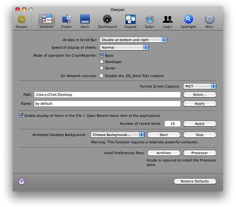Enable Disable the .DS_Store files creation
Viewport: 236px width, 207px height.
(x=101, y=76)
